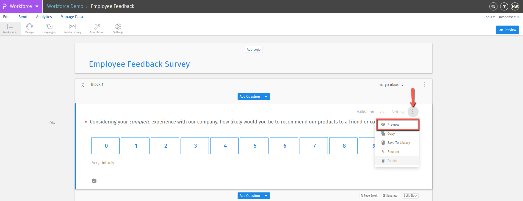This screenshot has height=201, width=523.
Task: Open the Validation link for Q14
Action: pyautogui.click(x=365, y=112)
